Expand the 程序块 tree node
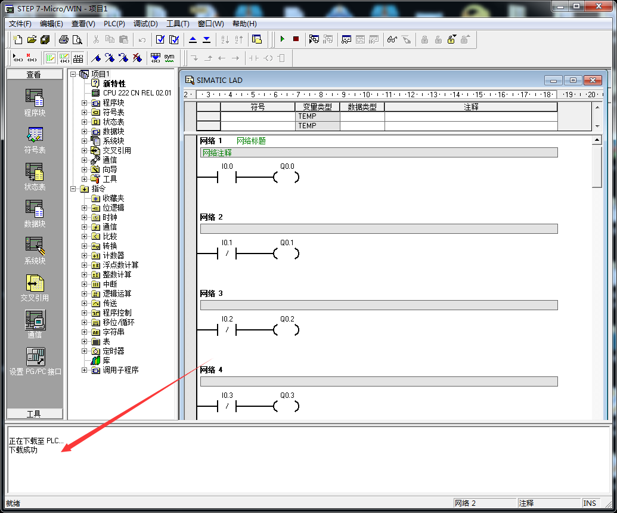This screenshot has height=513, width=617. (84, 103)
